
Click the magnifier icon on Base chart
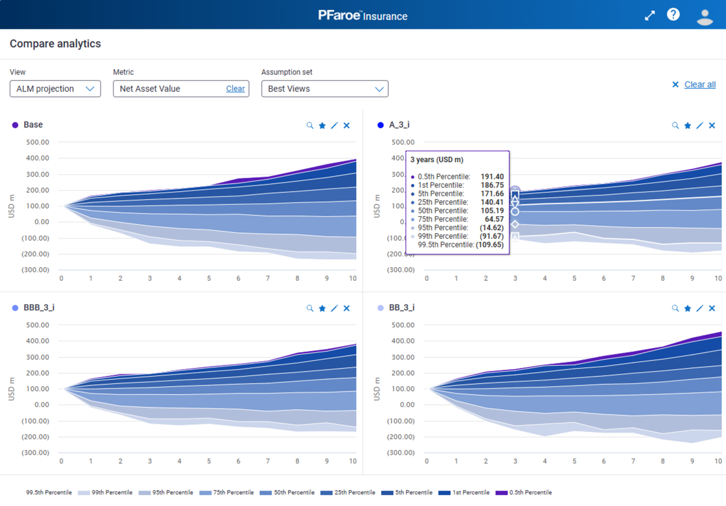point(310,125)
